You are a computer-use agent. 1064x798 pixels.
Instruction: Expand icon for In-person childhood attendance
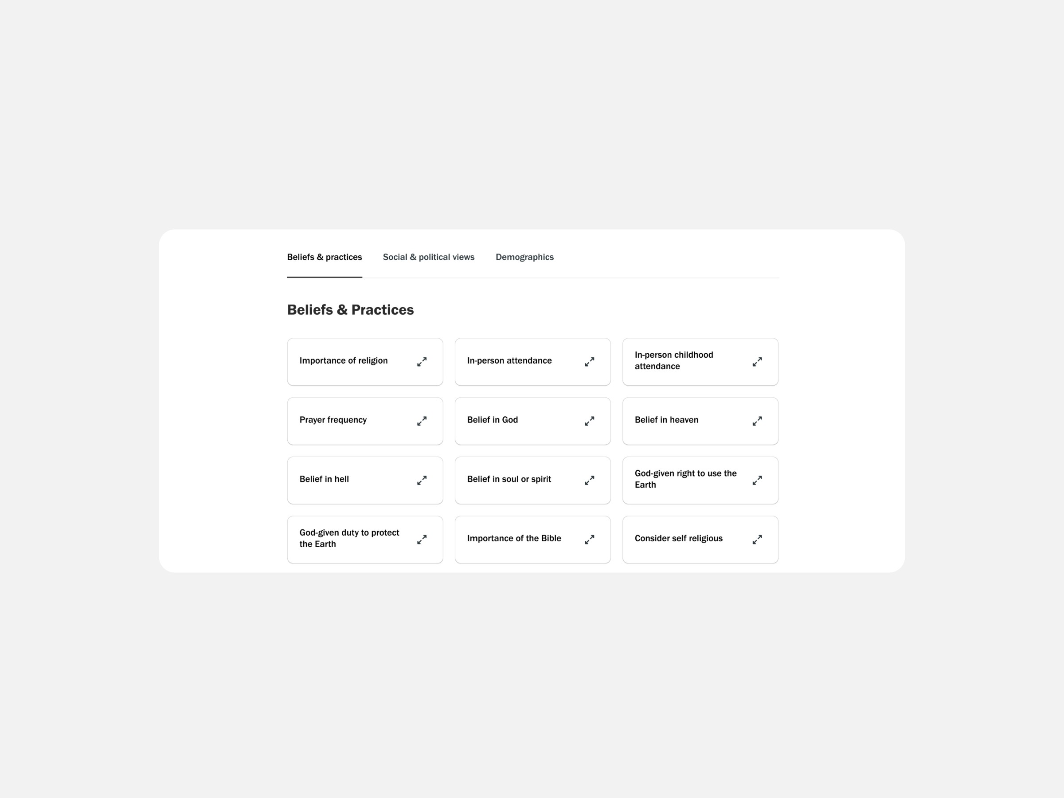click(757, 362)
